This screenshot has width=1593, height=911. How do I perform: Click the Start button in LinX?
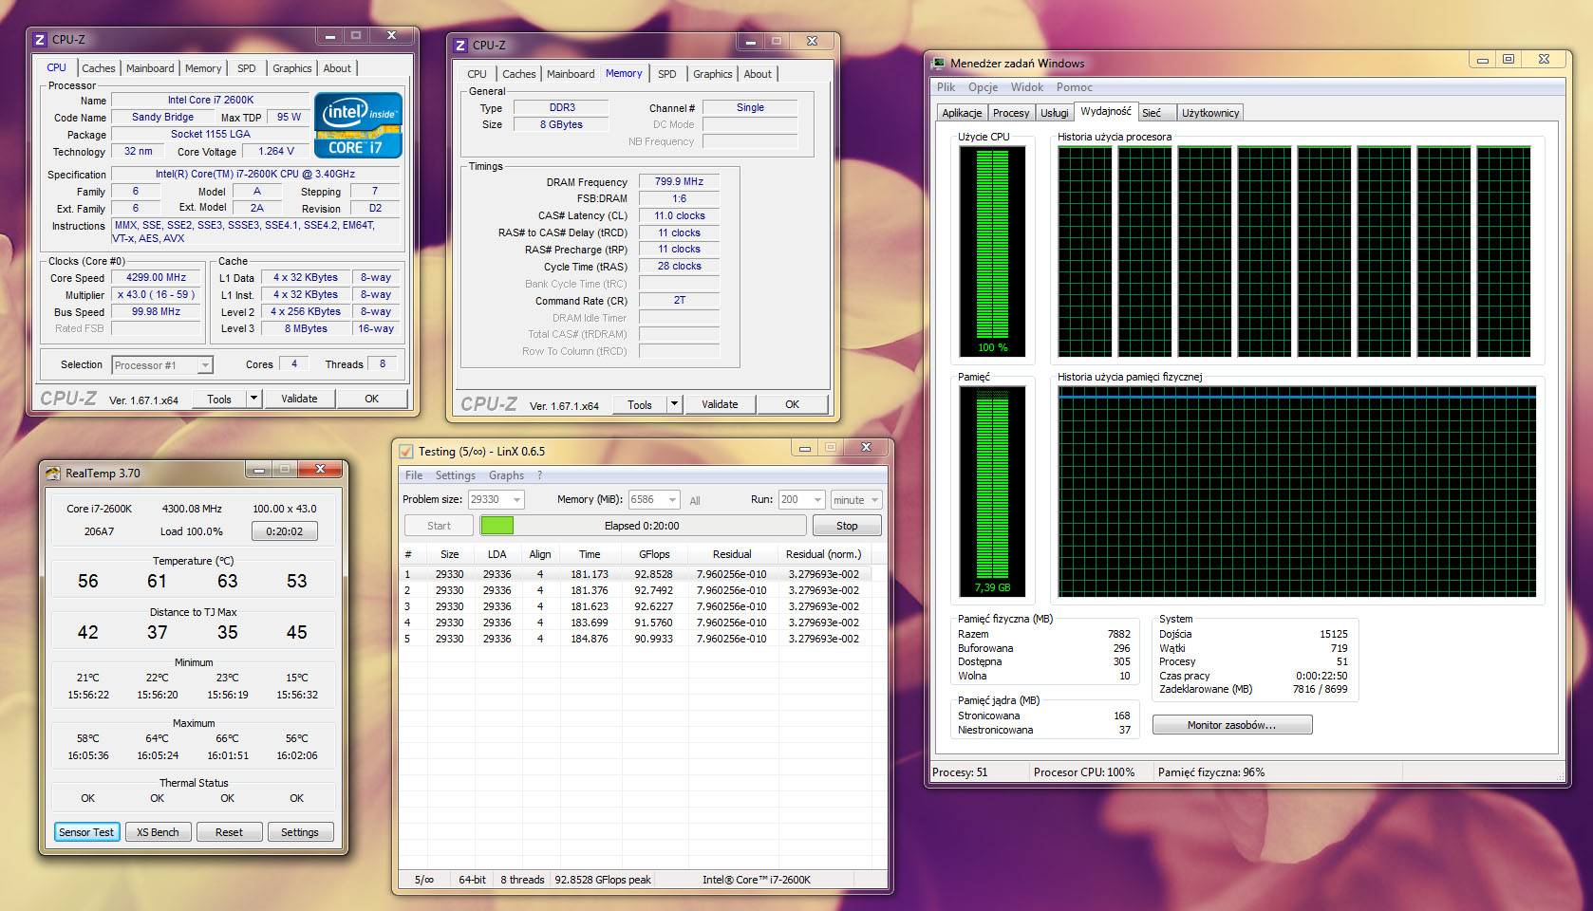point(439,527)
